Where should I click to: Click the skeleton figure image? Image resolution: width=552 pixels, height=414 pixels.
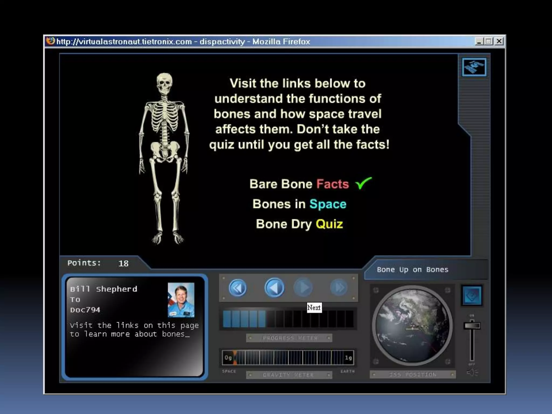coord(164,158)
